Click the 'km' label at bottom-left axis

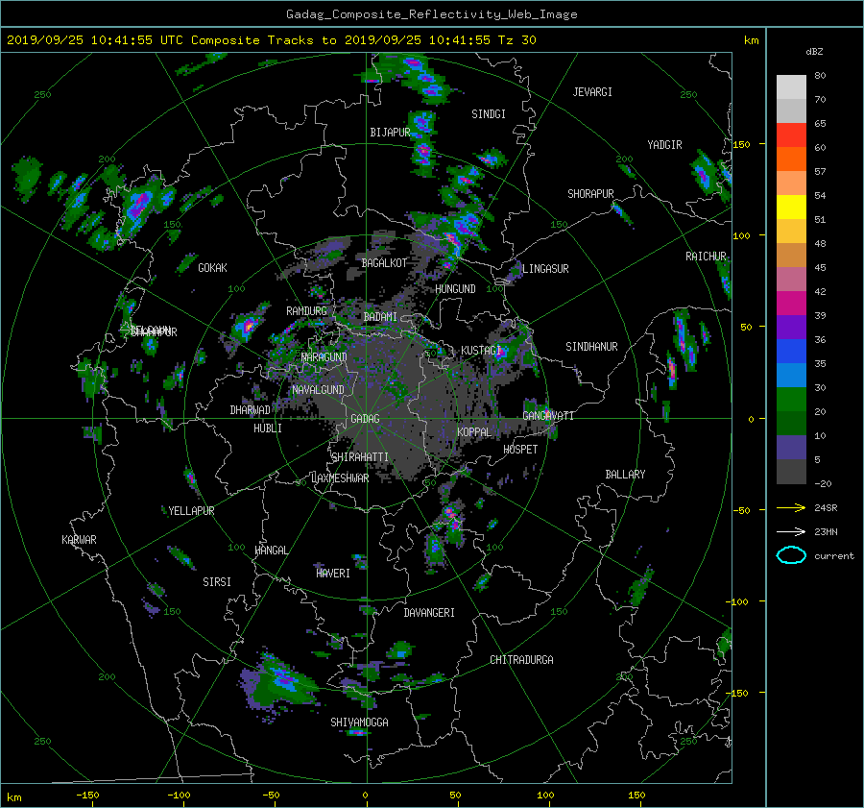13,797
